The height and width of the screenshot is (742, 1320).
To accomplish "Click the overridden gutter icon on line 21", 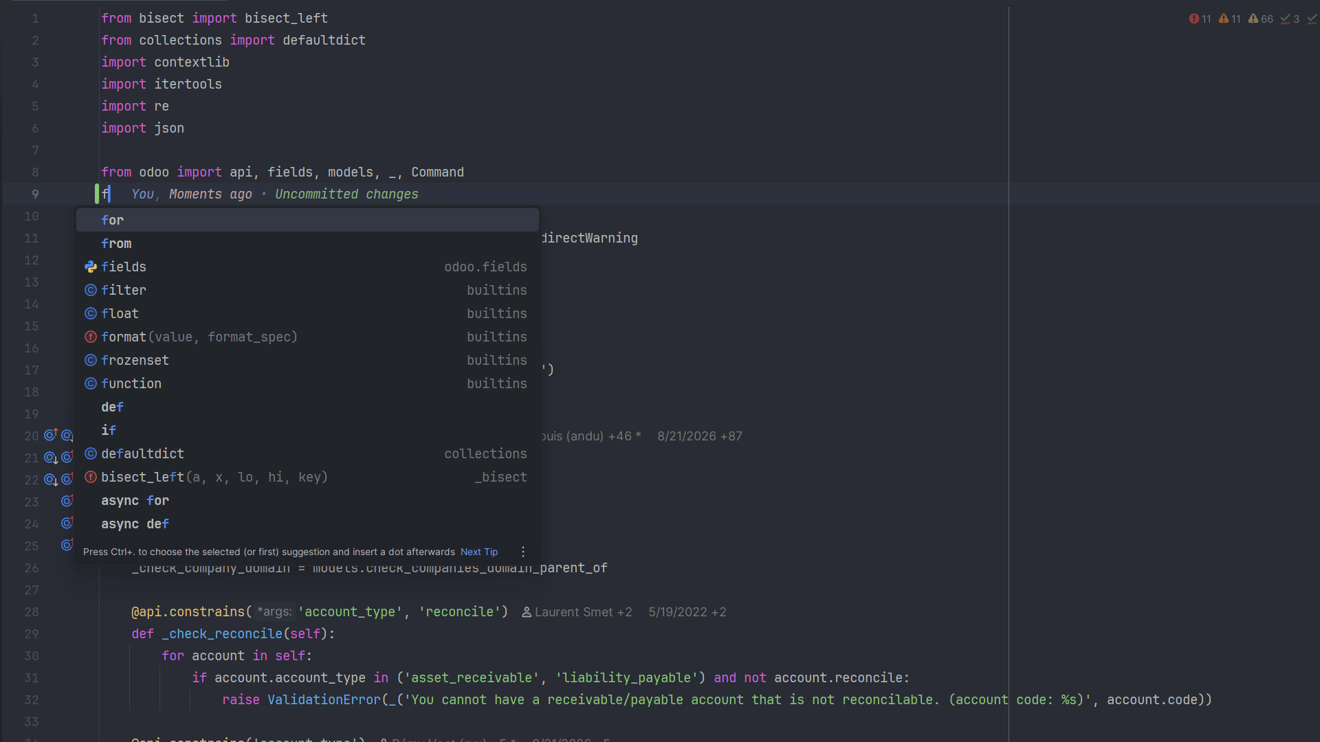I will (51, 458).
